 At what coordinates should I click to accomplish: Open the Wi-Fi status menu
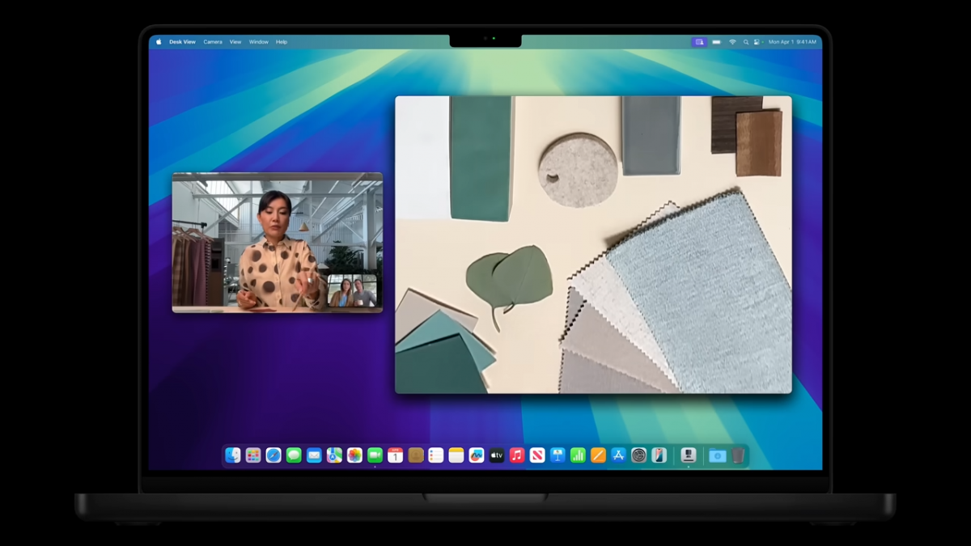pos(732,42)
